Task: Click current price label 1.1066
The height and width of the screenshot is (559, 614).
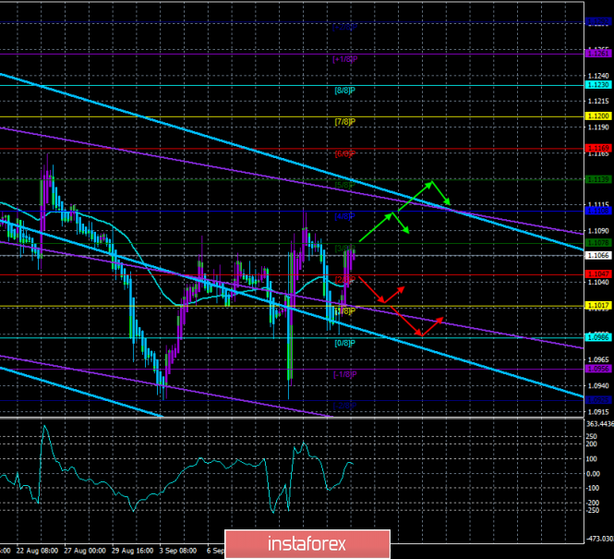Action: click(x=598, y=255)
